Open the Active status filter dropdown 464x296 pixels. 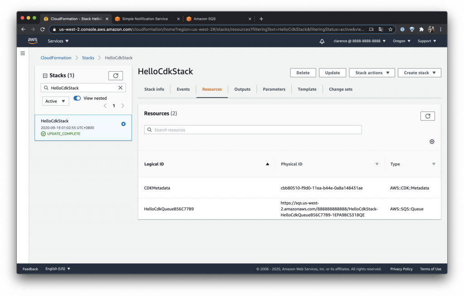click(x=55, y=101)
